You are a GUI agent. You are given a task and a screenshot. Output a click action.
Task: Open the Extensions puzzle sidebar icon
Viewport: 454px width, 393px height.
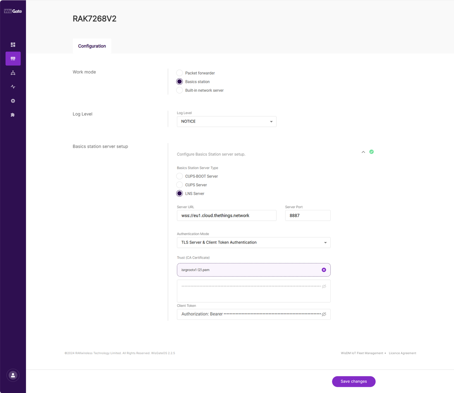(x=13, y=115)
